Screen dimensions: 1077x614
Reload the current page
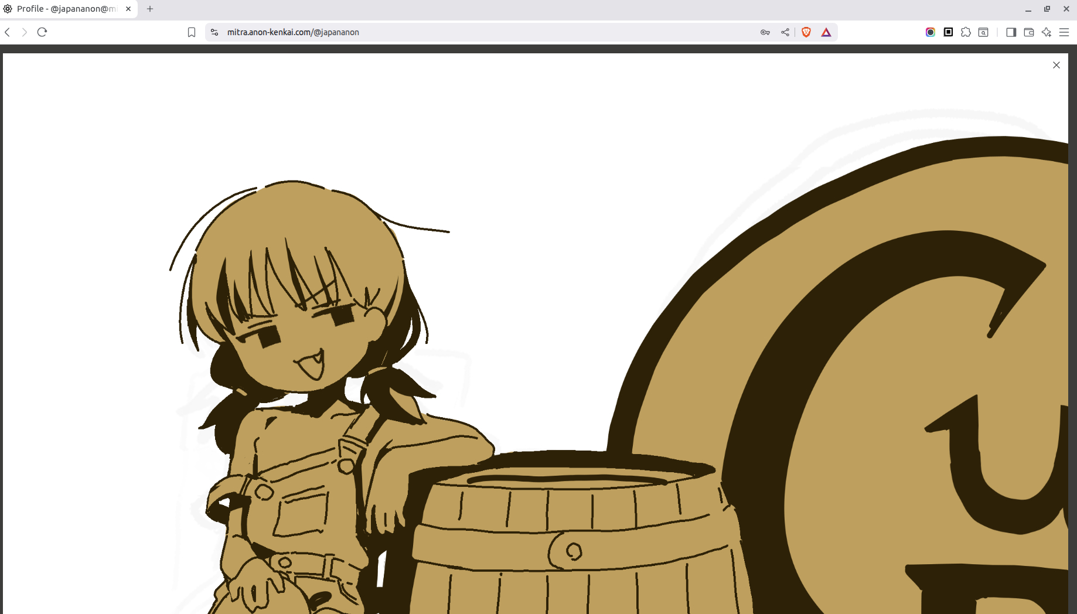pos(42,32)
